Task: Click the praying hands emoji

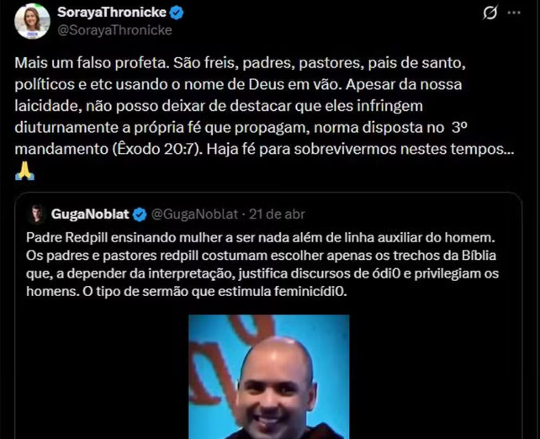Action: [24, 171]
